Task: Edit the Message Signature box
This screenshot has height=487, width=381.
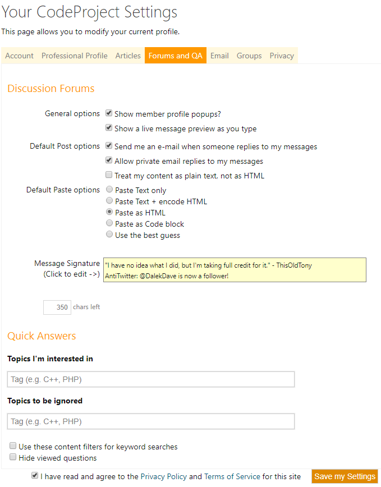Action: point(235,270)
